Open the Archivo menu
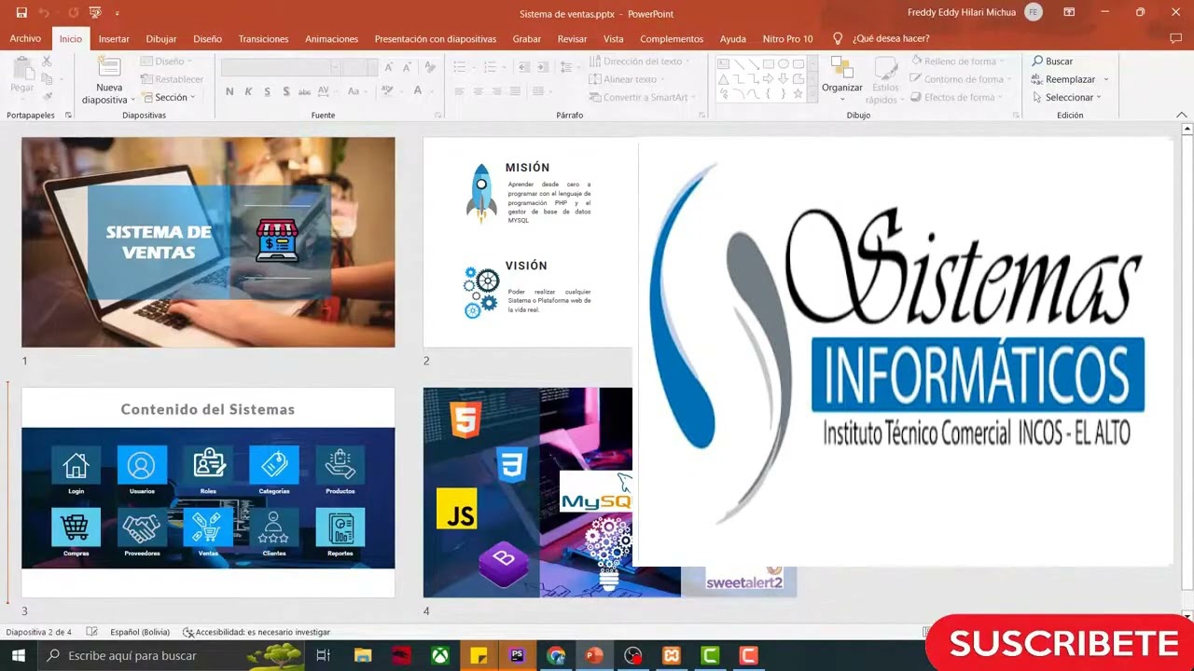Viewport: 1194px width, 671px height. pyautogui.click(x=25, y=39)
